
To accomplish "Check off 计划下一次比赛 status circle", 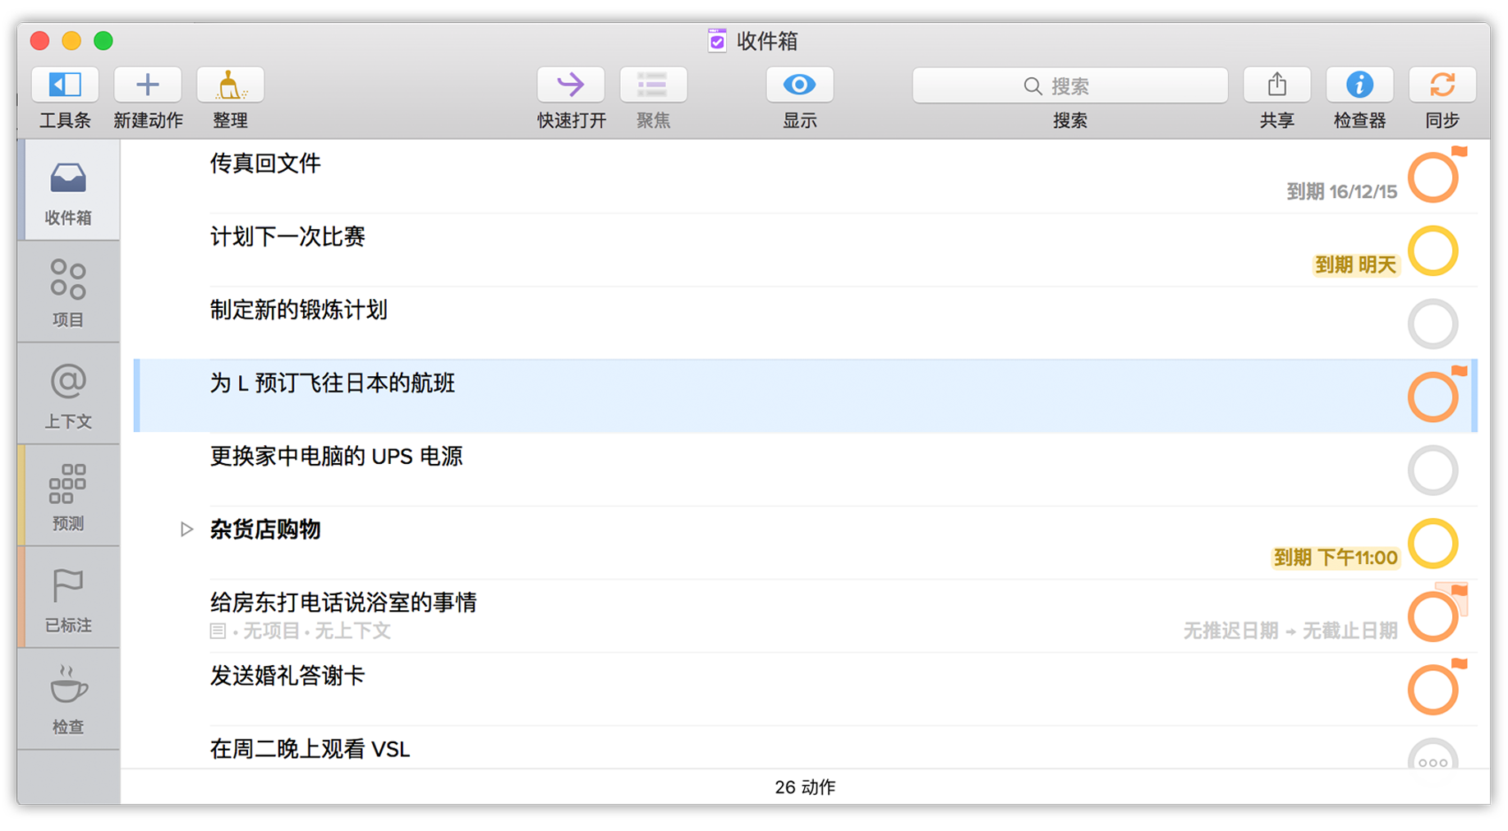I will (1433, 250).
